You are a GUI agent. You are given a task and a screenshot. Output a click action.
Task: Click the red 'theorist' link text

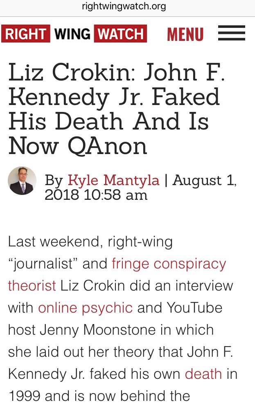coord(32,286)
